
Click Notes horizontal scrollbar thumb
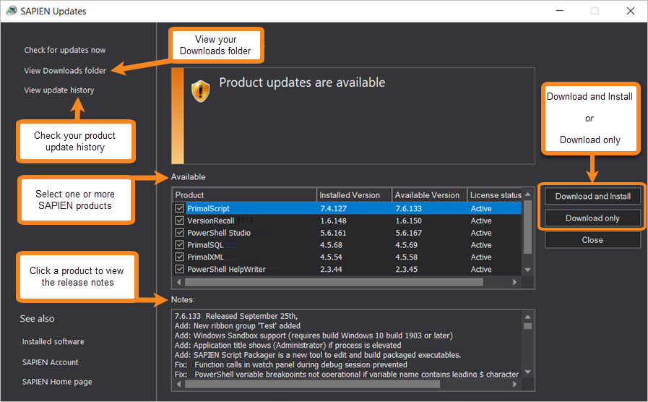tap(312, 384)
